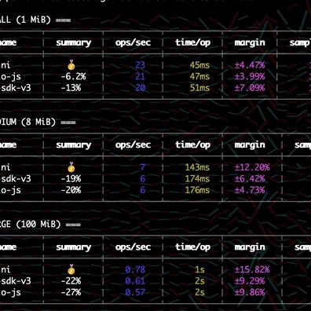The width and height of the screenshot is (311, 311).
Task: Click the 45ms time/op value
Action: click(199, 65)
